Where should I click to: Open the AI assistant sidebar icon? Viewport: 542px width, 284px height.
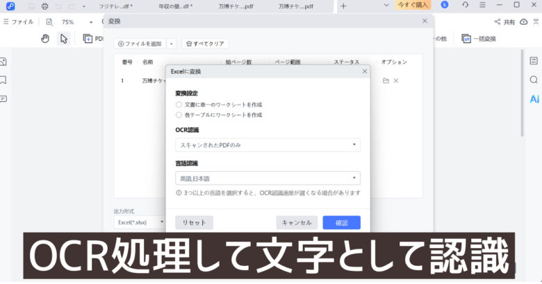(x=534, y=99)
